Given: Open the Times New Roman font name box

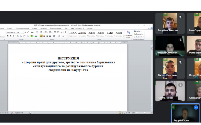Looking at the screenshot, I should 11,32.
